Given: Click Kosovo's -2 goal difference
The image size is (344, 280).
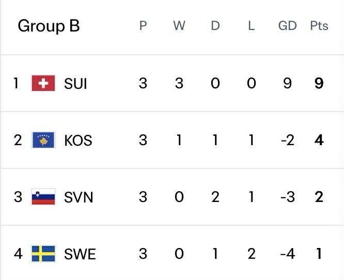Looking at the screenshot, I should (x=287, y=140).
